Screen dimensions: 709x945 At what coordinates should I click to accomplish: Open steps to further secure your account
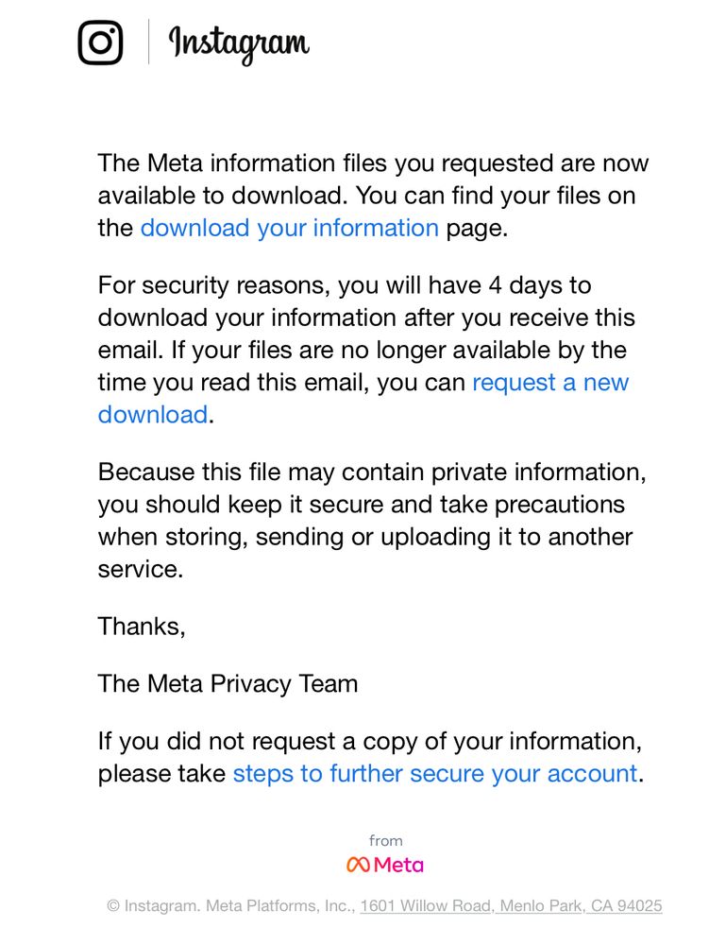click(x=435, y=773)
